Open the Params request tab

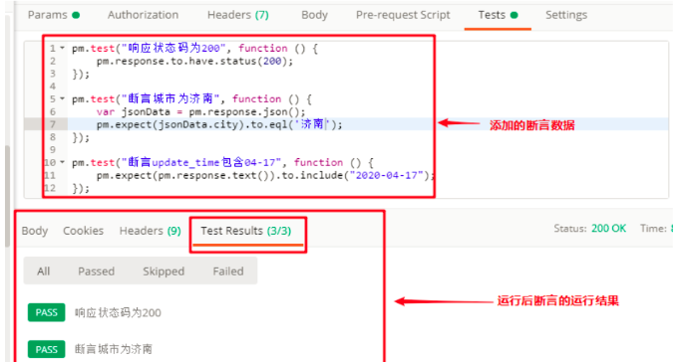click(54, 15)
